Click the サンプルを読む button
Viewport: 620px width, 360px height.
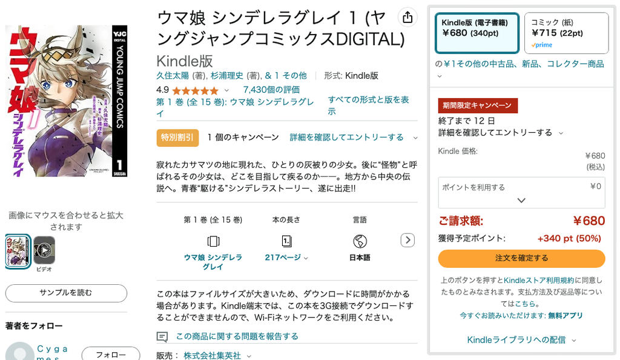click(x=66, y=293)
